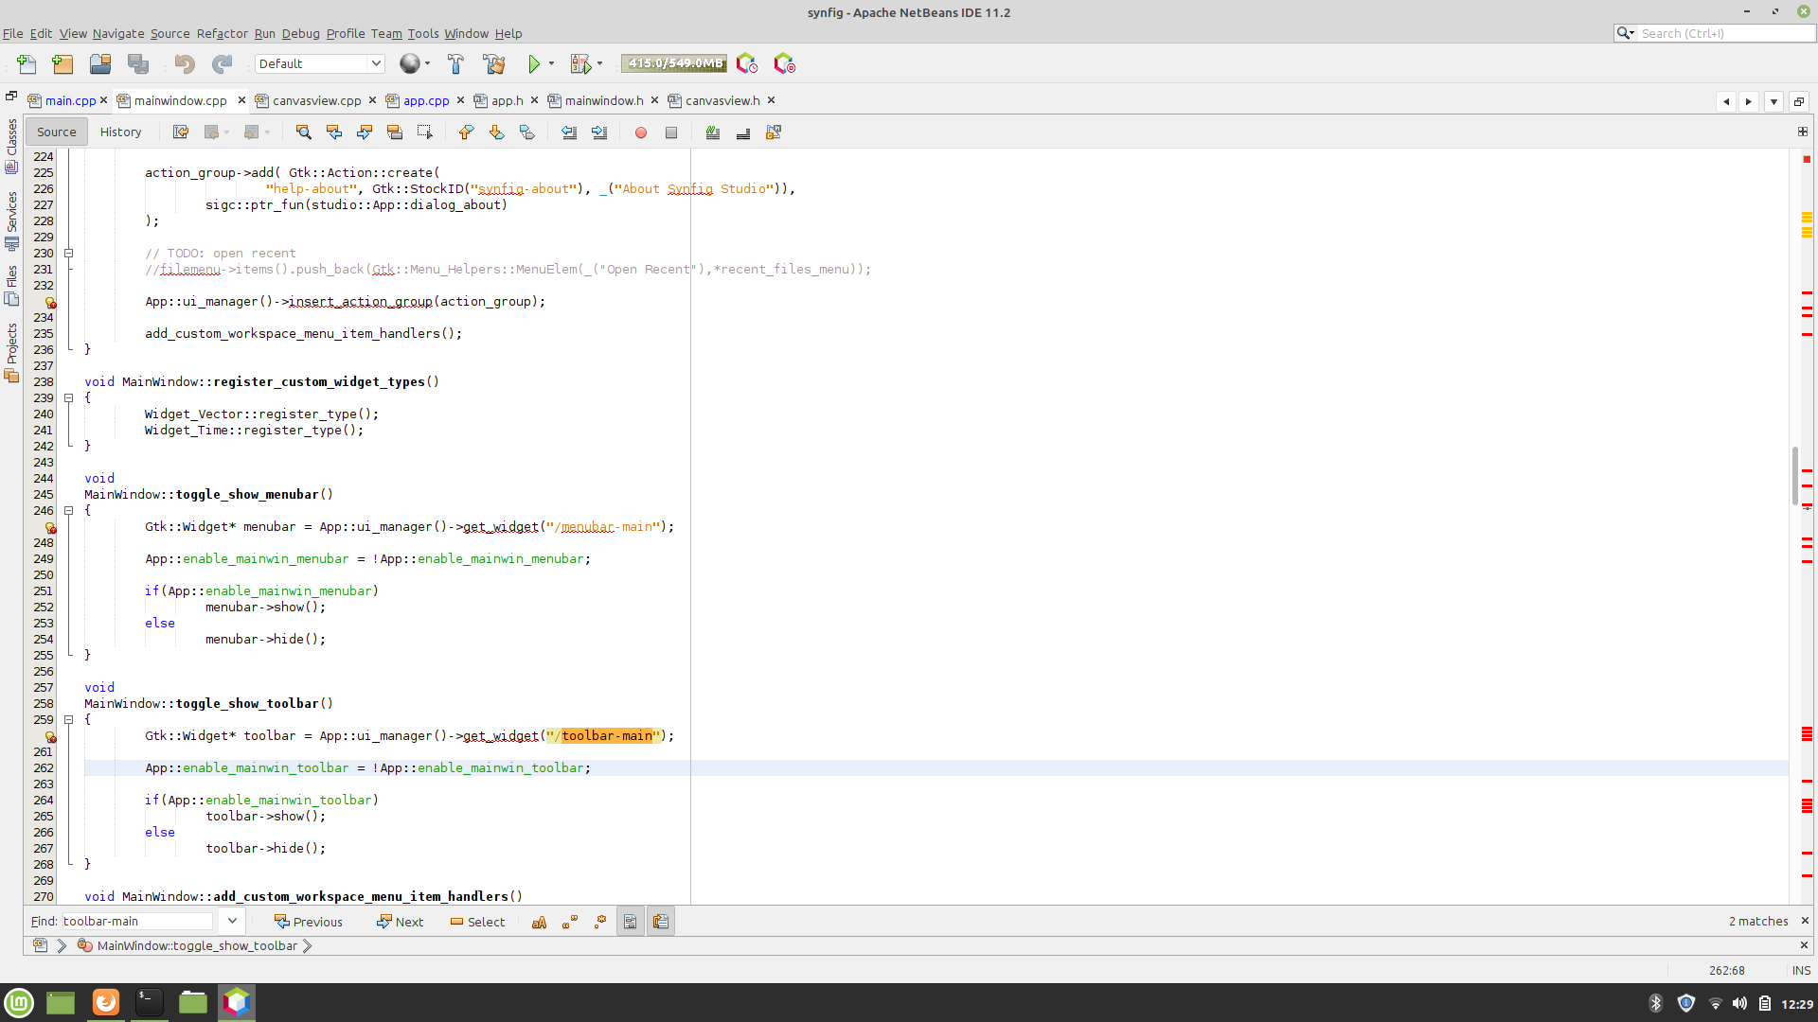
Task: Collapse the toggle_show_toolbar code fold
Action: coord(69,720)
